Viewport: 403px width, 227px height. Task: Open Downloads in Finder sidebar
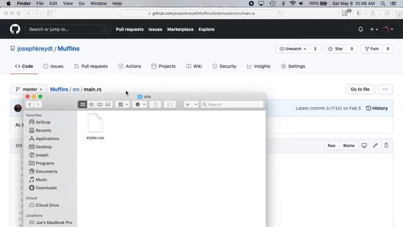click(x=43, y=188)
